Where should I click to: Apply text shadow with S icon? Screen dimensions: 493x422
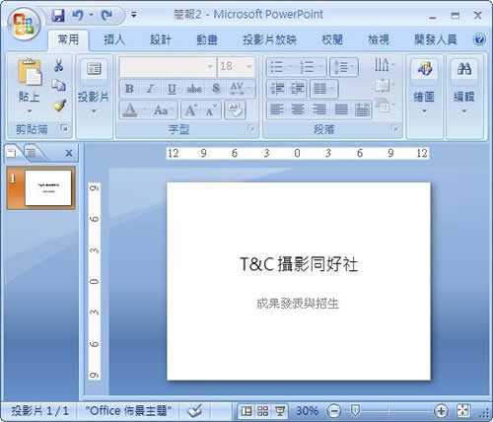216,88
